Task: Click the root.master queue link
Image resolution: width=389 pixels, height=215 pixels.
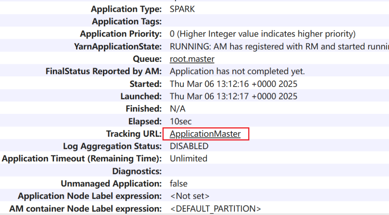Action: (192, 59)
